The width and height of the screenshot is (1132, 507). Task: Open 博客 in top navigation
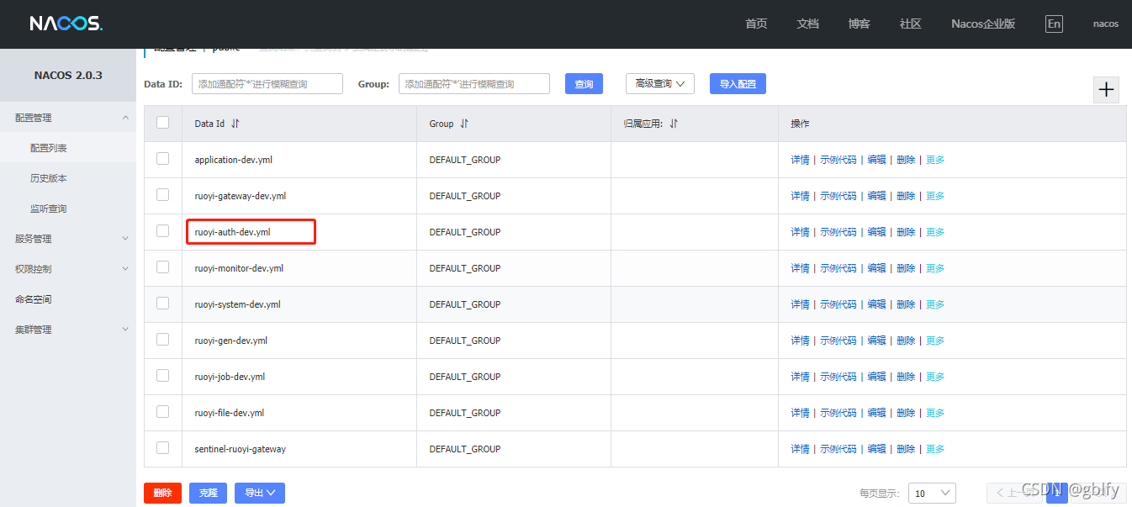[859, 24]
